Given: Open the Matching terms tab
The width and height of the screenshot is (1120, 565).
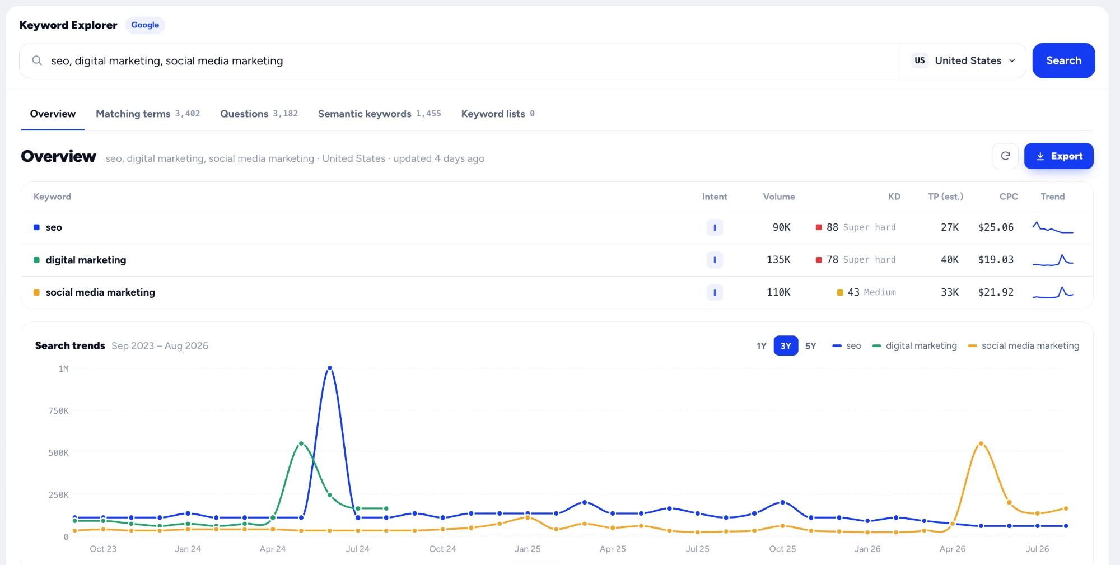Looking at the screenshot, I should pos(148,114).
